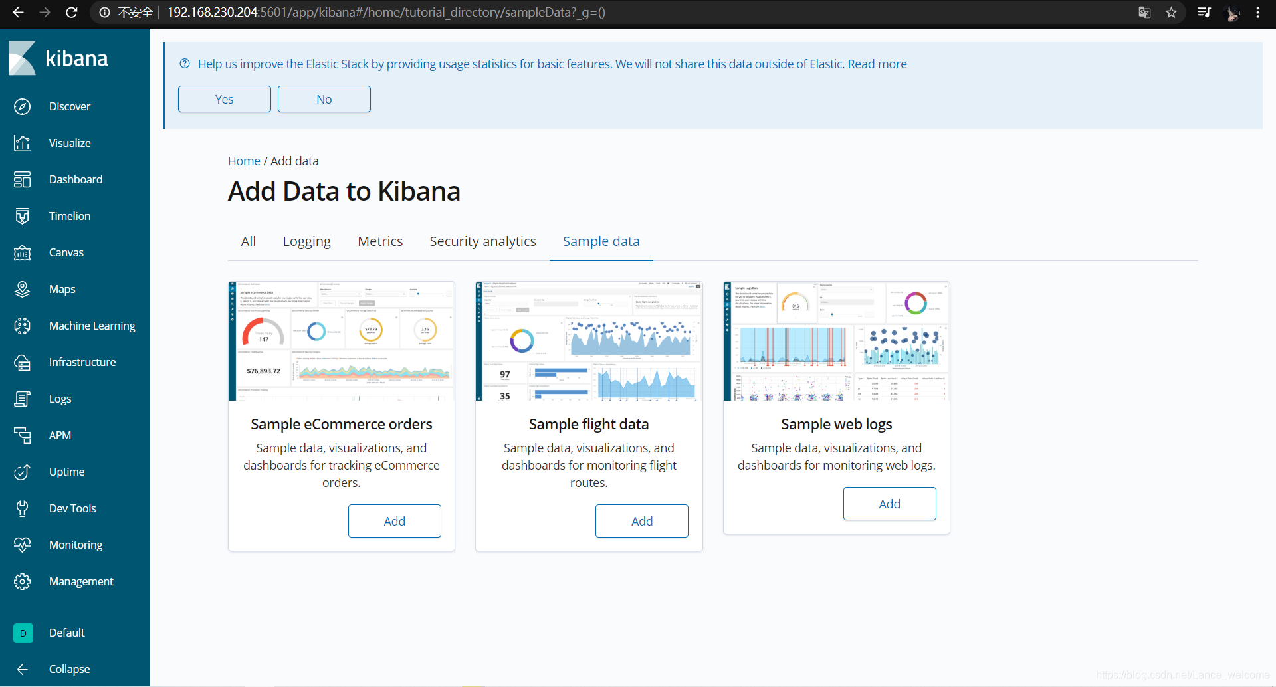Open Management settings

pos(80,581)
